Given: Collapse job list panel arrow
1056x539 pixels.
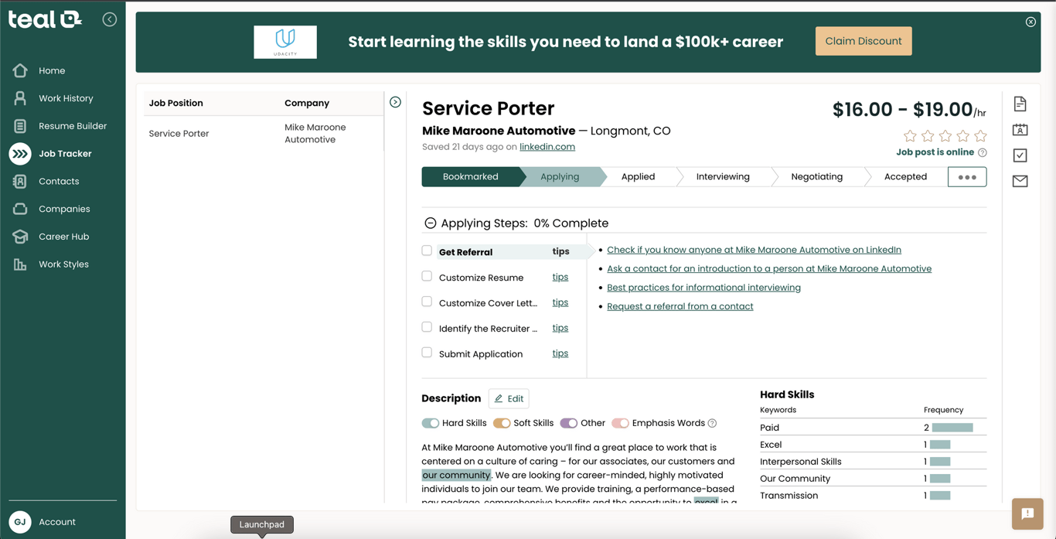Looking at the screenshot, I should click(x=395, y=102).
